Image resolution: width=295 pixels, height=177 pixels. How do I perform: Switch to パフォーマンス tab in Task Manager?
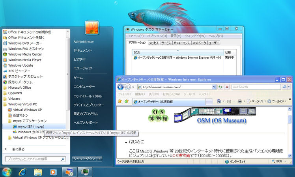click(182, 43)
